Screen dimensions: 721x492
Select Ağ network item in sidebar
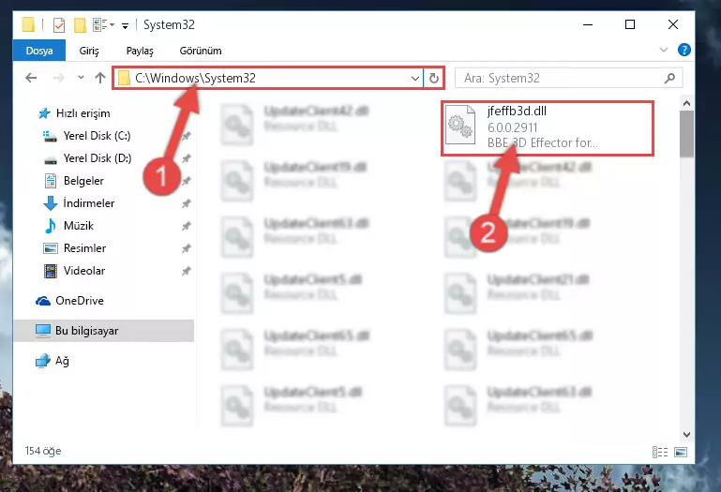[52, 361]
